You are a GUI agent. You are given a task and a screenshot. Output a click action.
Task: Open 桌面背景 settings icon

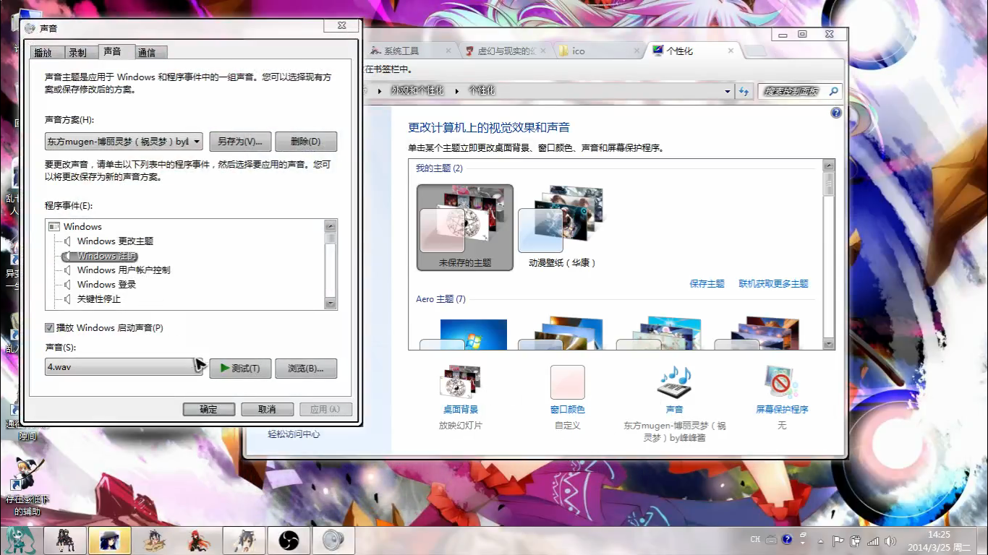(x=460, y=382)
